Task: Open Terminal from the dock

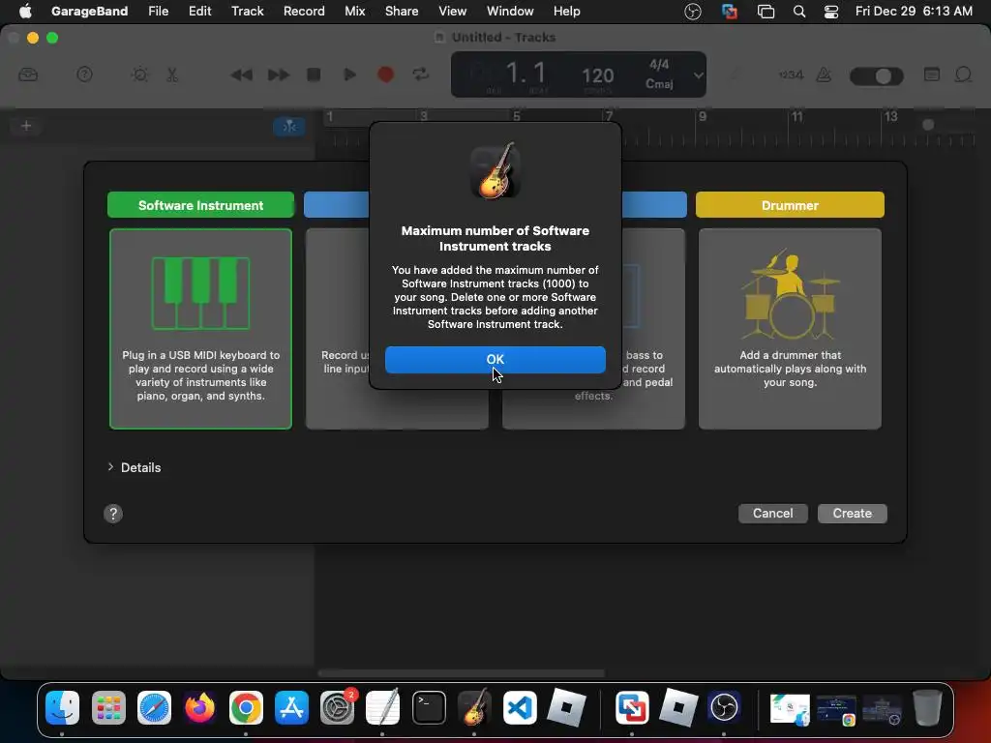Action: click(429, 707)
